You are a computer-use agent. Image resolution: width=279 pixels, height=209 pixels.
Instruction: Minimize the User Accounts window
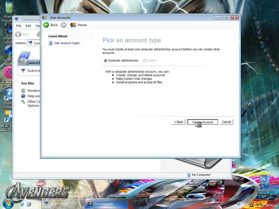(218, 18)
